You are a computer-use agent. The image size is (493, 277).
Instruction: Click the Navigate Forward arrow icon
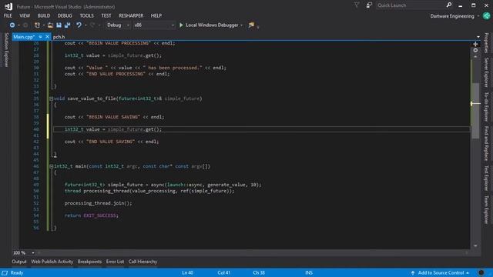pyautogui.click(x=25, y=25)
